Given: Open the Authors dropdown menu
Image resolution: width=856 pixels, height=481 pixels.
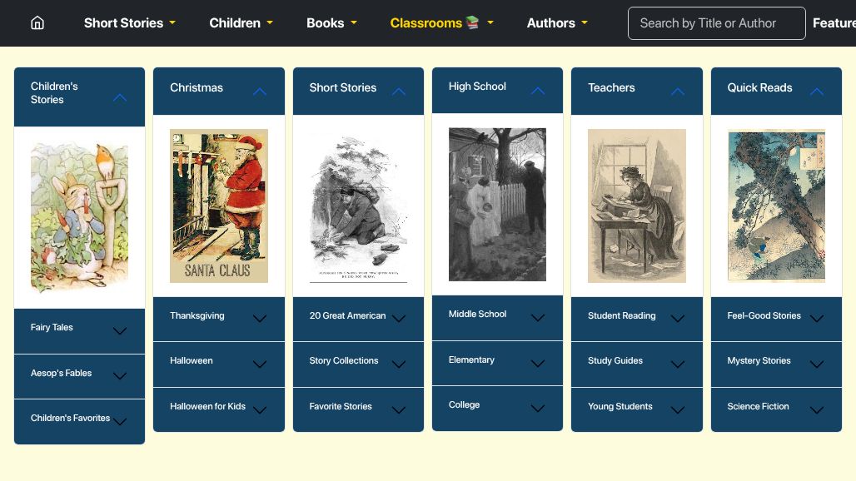Looking at the screenshot, I should pos(557,23).
